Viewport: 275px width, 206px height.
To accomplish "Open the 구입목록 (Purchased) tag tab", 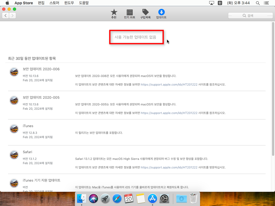I will coord(145,14).
